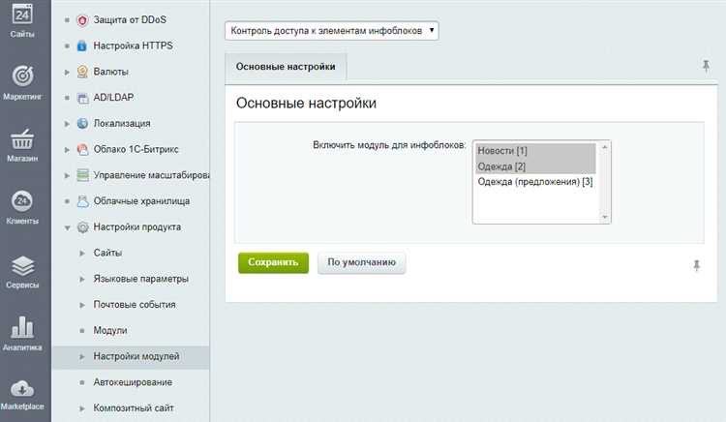Click the Валюты icon

coord(82,72)
